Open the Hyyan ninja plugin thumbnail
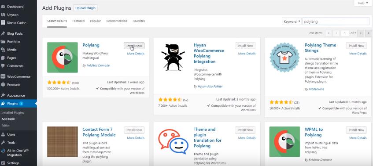The width and height of the screenshot is (373, 166). coord(174,58)
